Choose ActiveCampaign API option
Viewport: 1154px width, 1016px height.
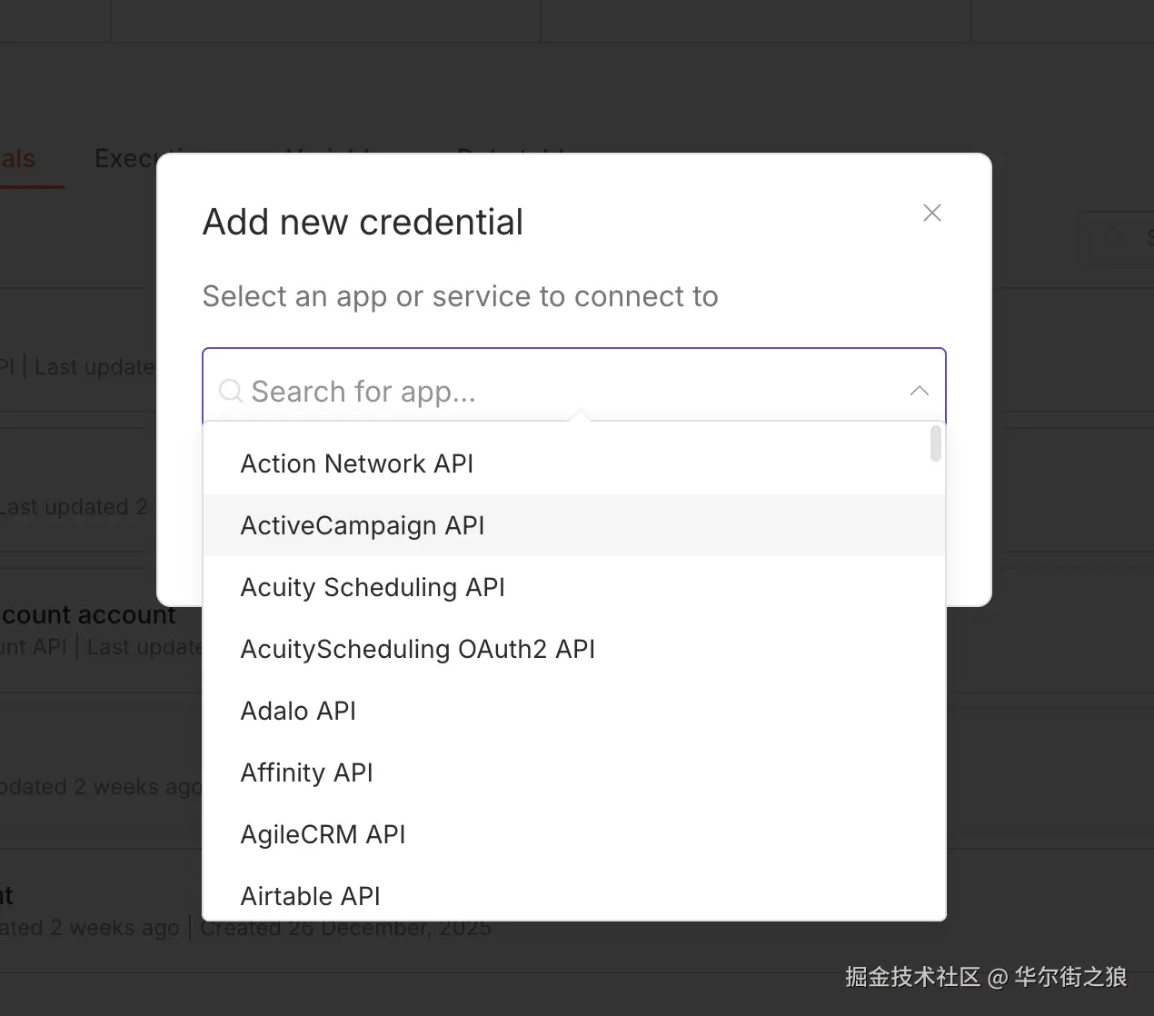pyautogui.click(x=363, y=525)
